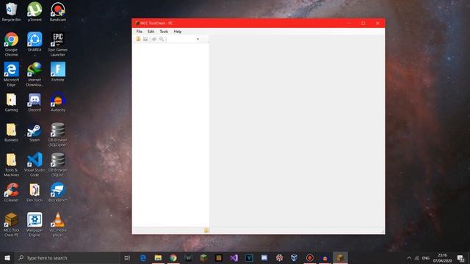
Task: Select the Internet Download Manager desktop icon
Action: point(35,74)
